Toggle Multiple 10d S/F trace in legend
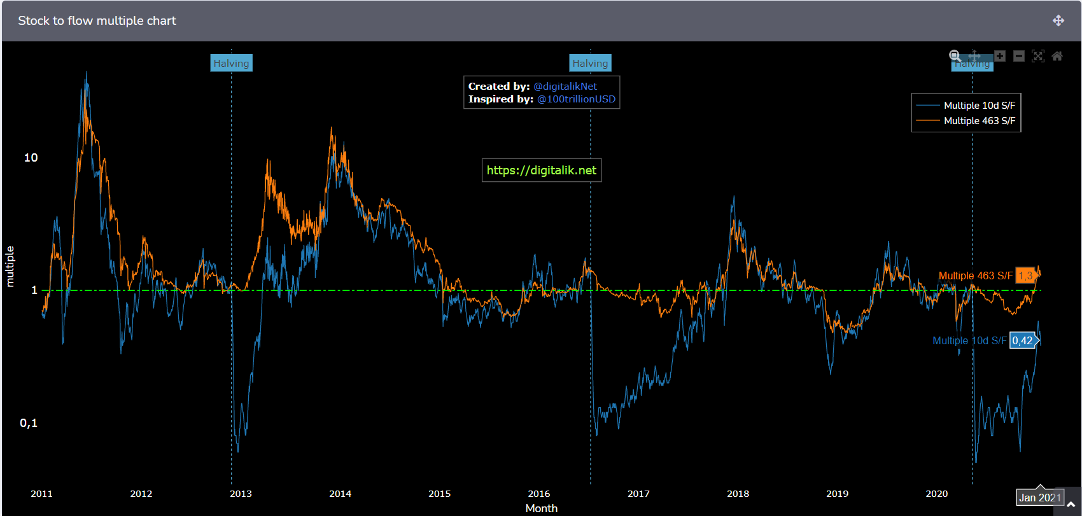The height and width of the screenshot is (516, 1082). (x=966, y=106)
